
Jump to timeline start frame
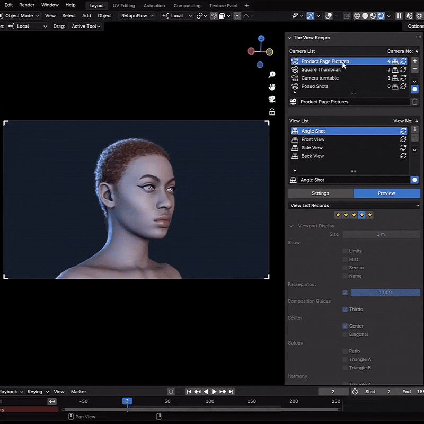tap(189, 392)
